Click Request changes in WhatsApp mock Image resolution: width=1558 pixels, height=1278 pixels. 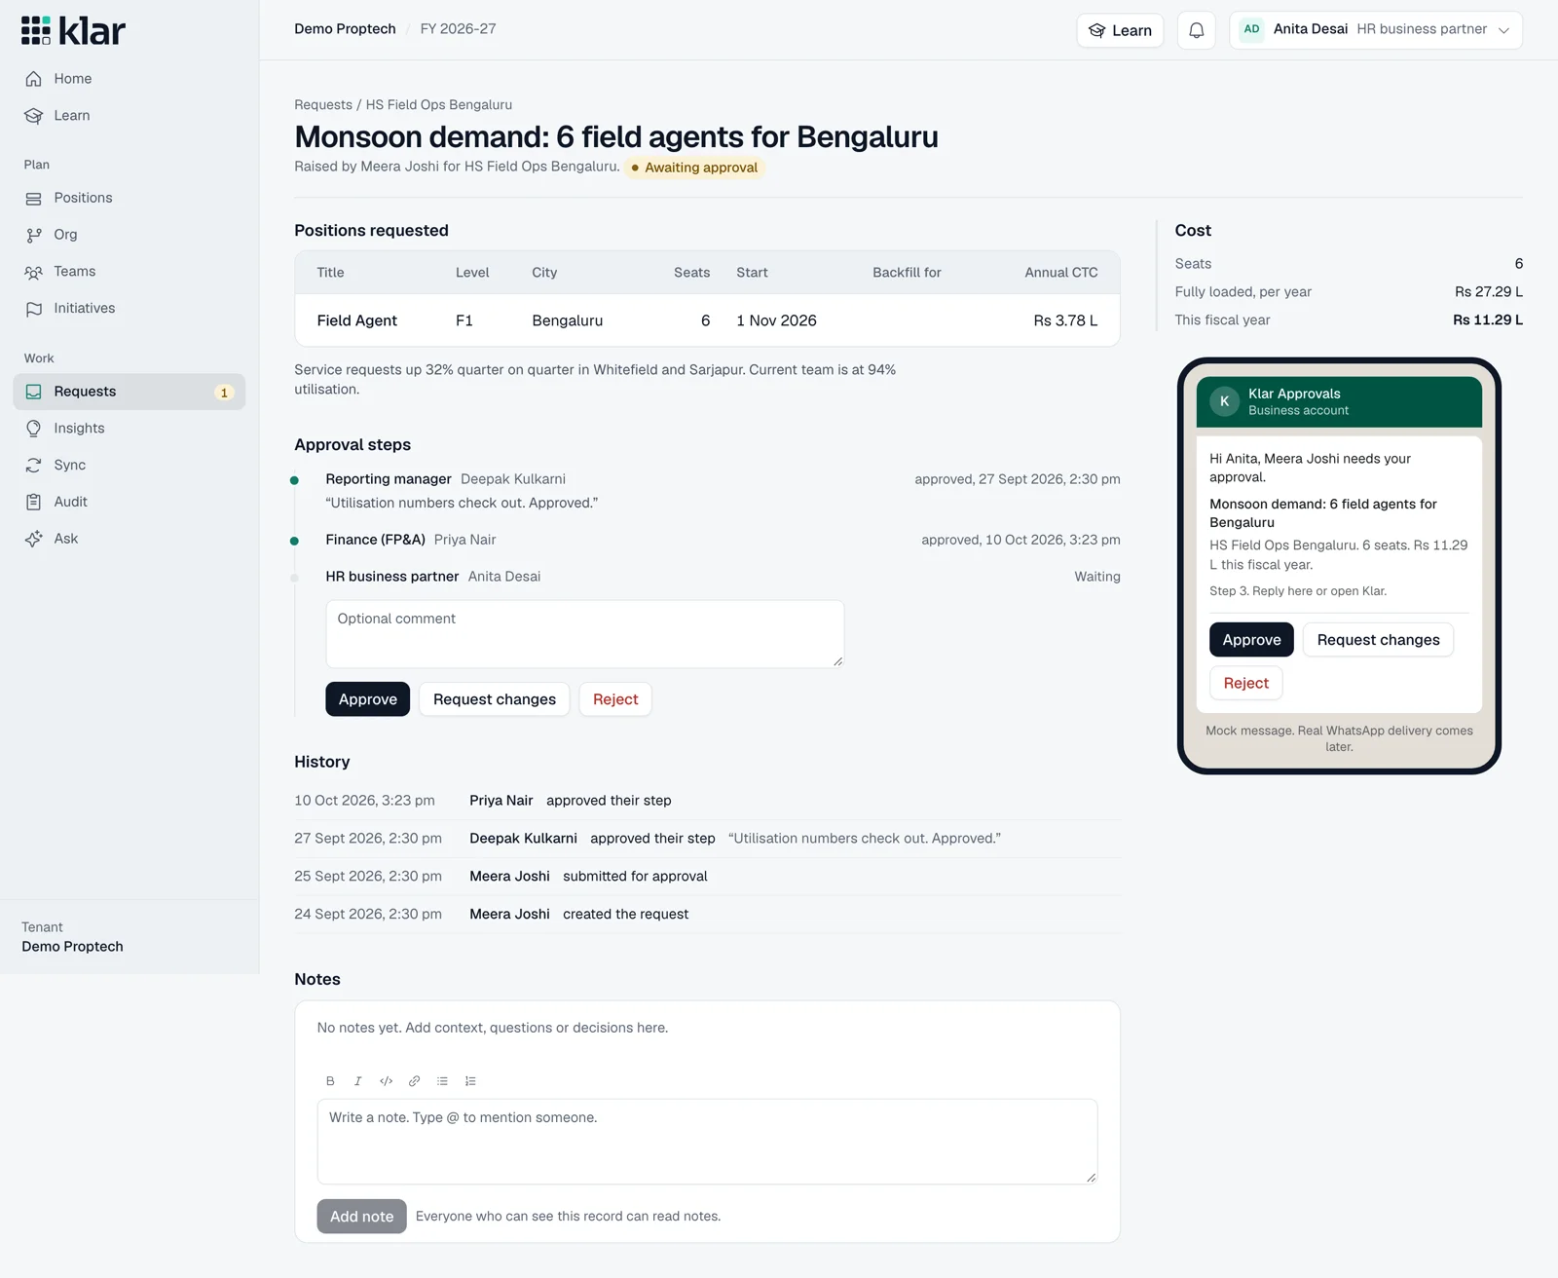1378,640
